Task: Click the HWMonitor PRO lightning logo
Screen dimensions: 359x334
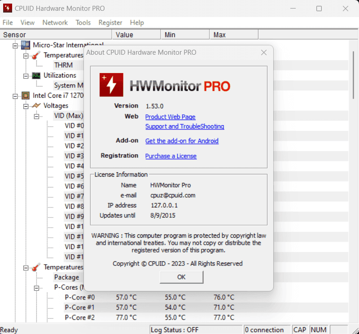Action: pyautogui.click(x=111, y=85)
